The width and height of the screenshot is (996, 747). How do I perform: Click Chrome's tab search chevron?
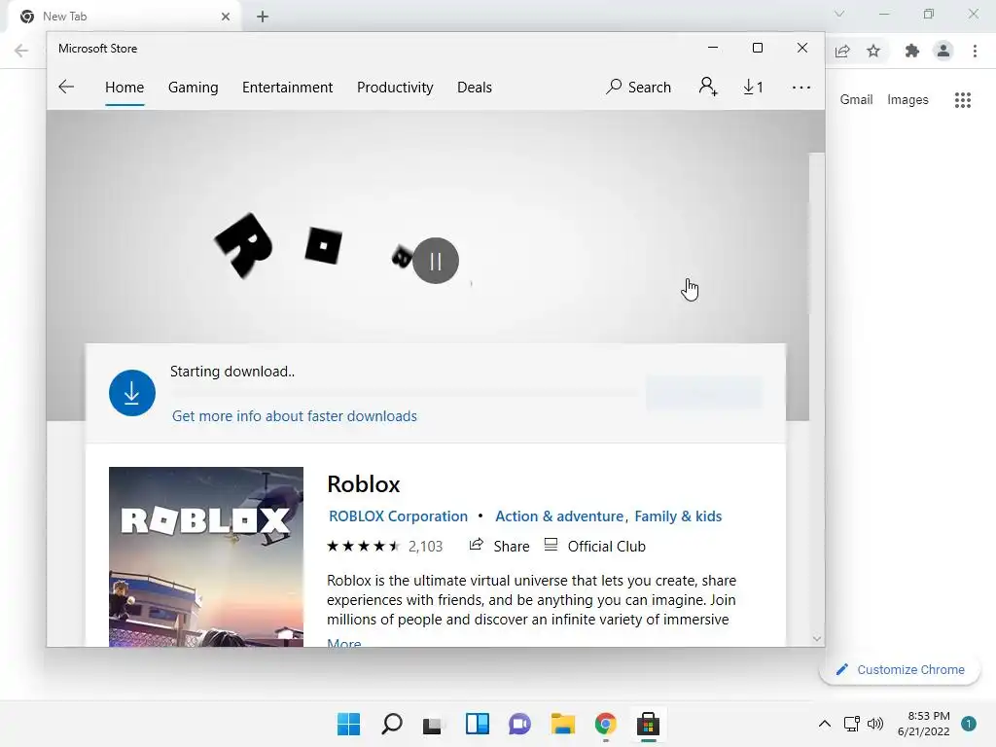tap(839, 14)
